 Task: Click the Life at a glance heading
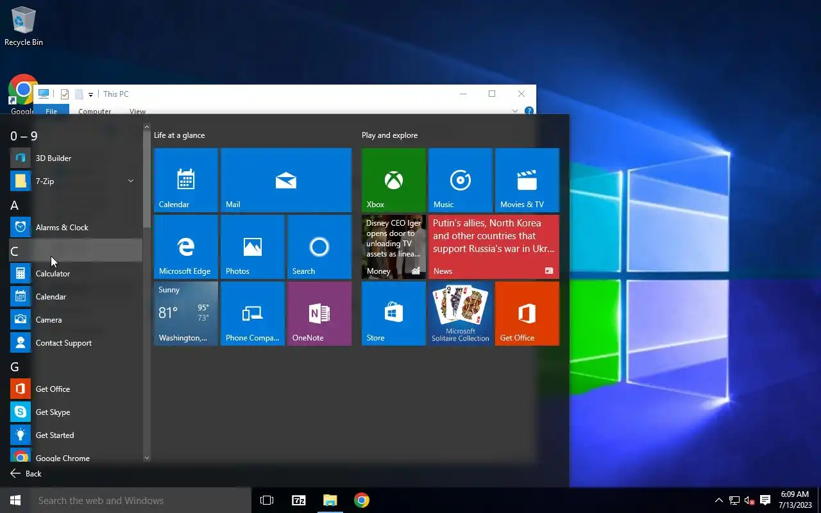[180, 135]
